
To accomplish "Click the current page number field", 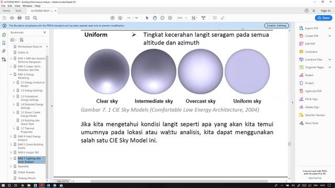I will coord(129,18).
